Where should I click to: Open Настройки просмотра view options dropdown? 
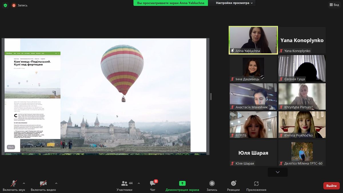234,3
